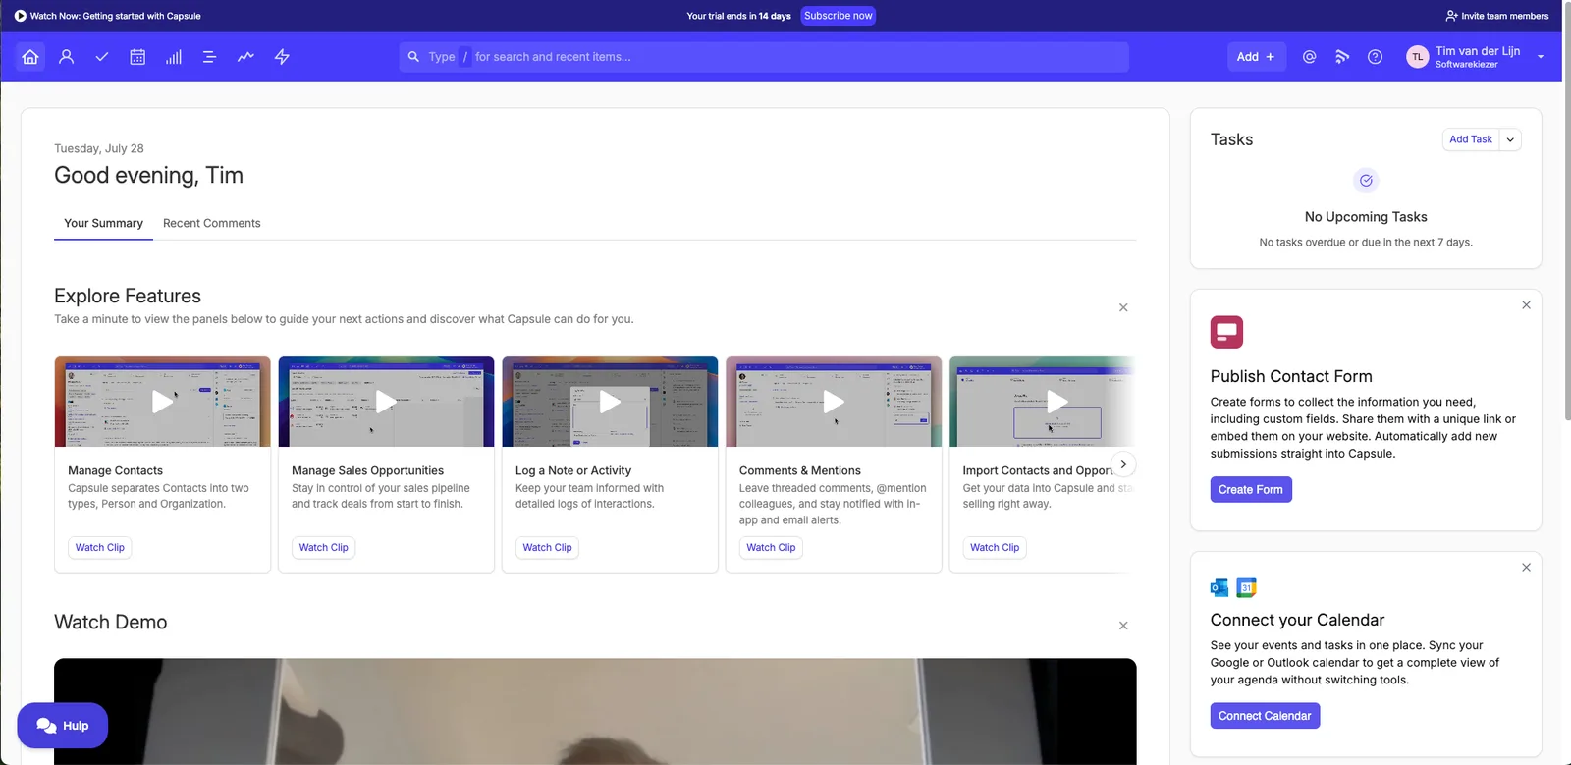
Task: Play the Import Contacts video clip
Action: 1057,402
